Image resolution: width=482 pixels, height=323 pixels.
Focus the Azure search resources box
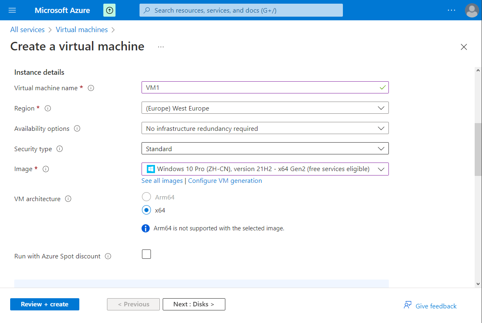(x=241, y=10)
